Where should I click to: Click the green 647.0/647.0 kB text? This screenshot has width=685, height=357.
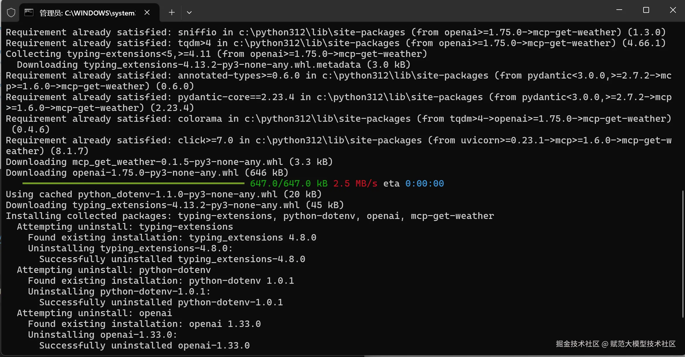tap(289, 184)
